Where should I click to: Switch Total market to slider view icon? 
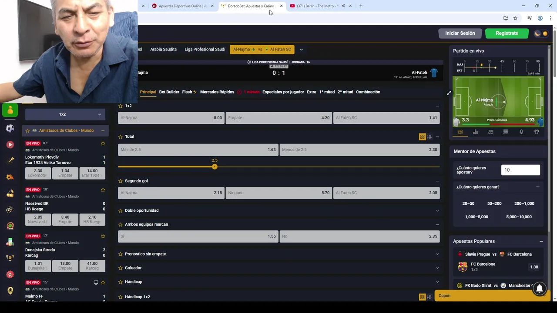(x=429, y=137)
